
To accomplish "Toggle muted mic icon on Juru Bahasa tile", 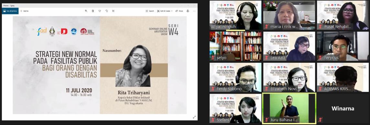I will pyautogui.click(x=267, y=119).
